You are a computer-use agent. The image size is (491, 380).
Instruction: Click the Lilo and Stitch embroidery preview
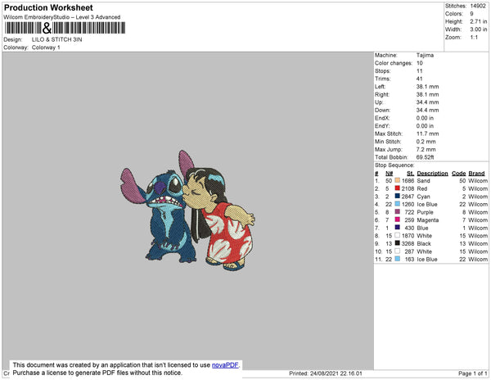click(x=188, y=210)
